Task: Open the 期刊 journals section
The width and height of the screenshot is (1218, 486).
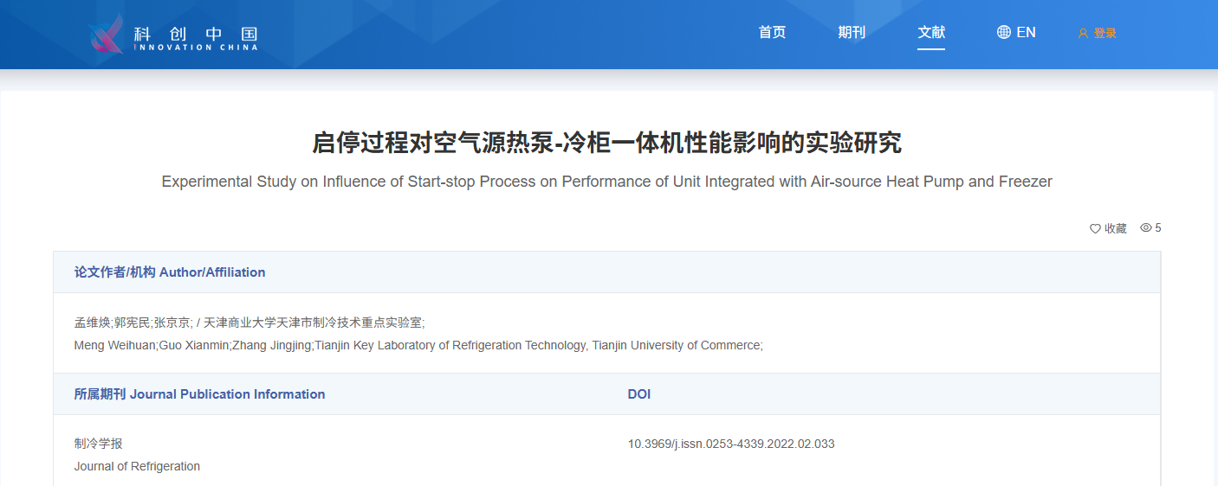Action: [852, 33]
